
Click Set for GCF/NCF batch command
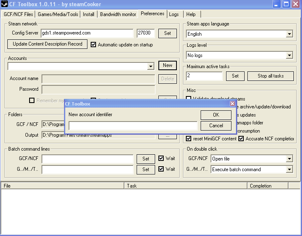click(x=146, y=159)
